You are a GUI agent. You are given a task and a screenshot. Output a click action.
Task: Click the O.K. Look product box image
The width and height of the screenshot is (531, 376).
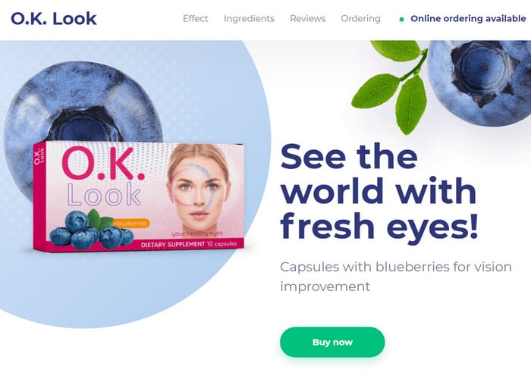(139, 196)
